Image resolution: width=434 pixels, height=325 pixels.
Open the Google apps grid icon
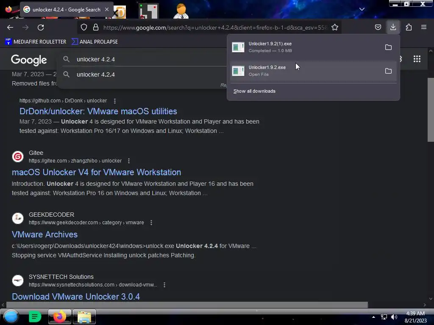[x=417, y=59]
